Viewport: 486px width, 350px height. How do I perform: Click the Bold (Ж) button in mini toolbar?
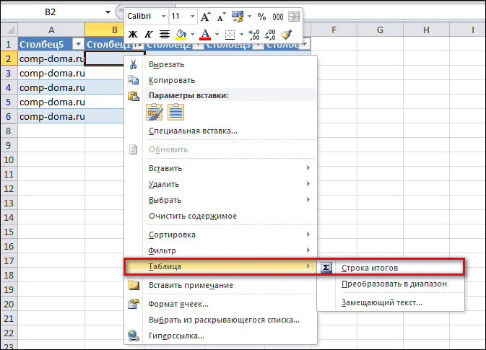tap(132, 34)
